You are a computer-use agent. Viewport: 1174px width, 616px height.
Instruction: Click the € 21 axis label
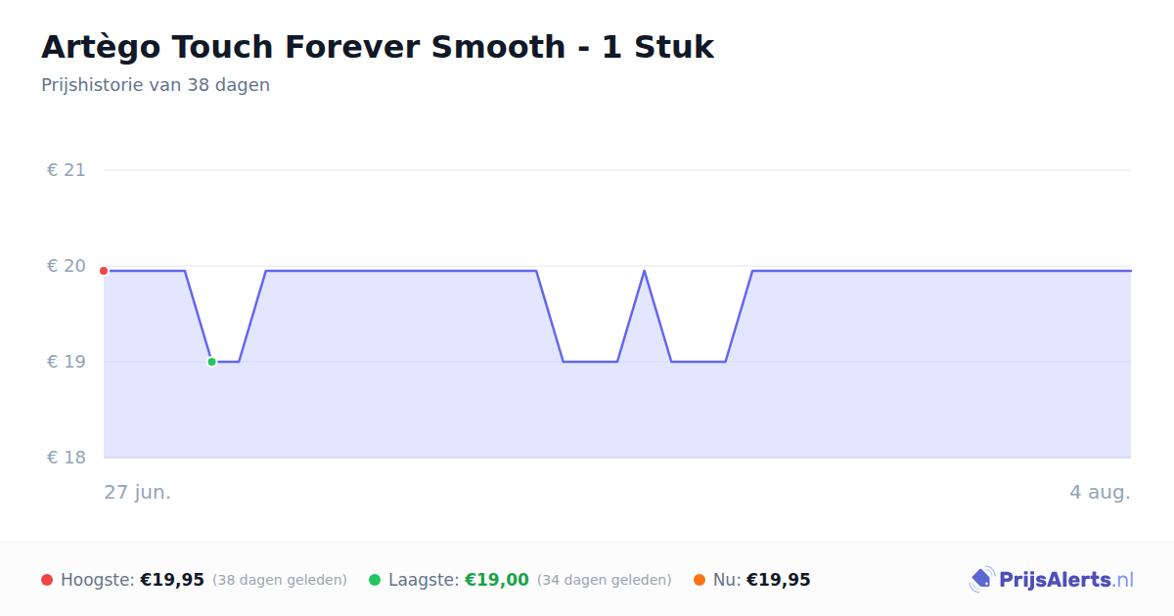pyautogui.click(x=67, y=170)
